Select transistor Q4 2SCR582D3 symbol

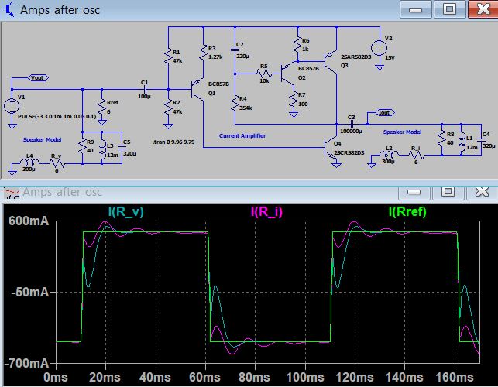[x=331, y=148]
